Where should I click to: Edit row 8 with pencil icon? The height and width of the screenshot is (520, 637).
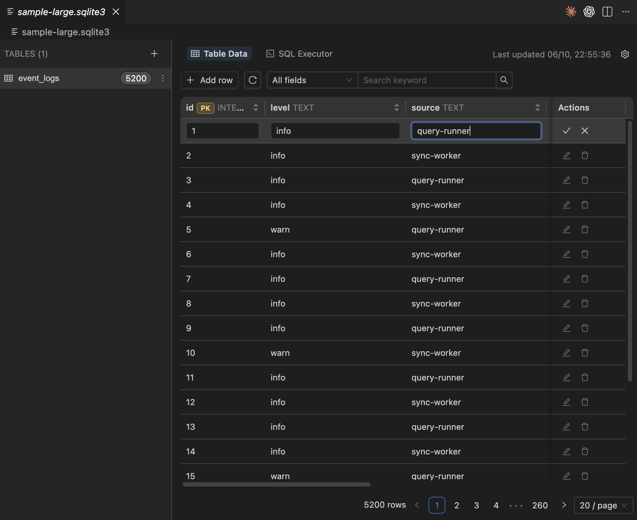click(x=567, y=303)
